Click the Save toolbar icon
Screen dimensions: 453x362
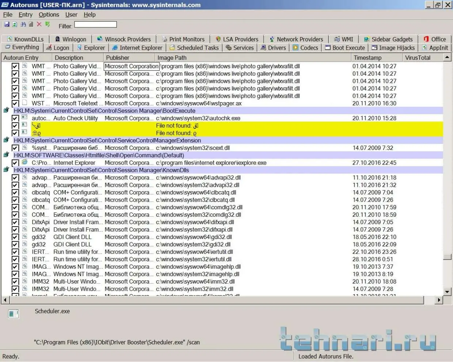point(7,24)
